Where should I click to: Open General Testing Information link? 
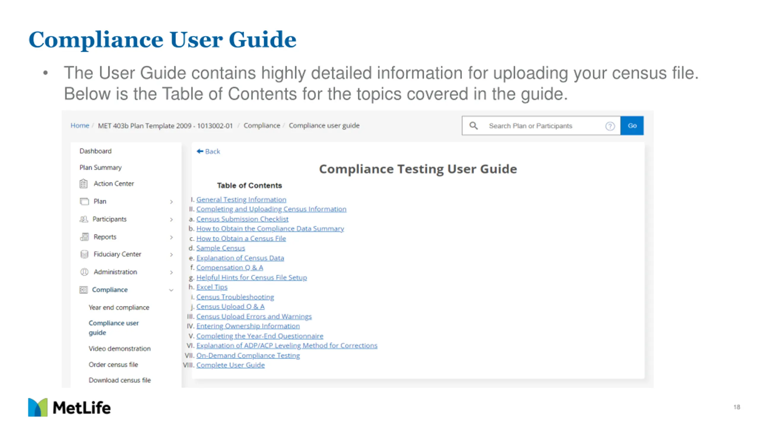click(x=241, y=200)
